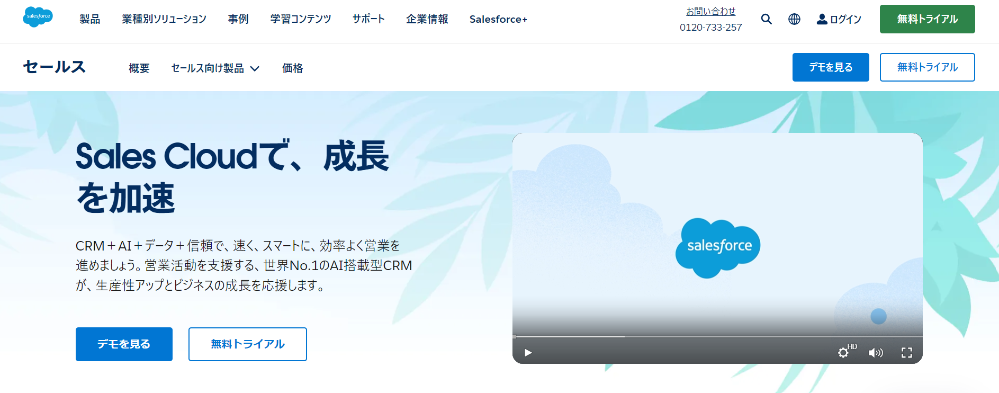The width and height of the screenshot is (999, 393).
Task: Go to Salesforce+ in top nav
Action: 498,19
